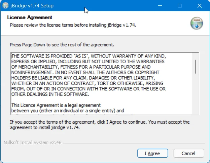Click the license text scrollbar thumb
210x163 pixels.
click(x=196, y=67)
